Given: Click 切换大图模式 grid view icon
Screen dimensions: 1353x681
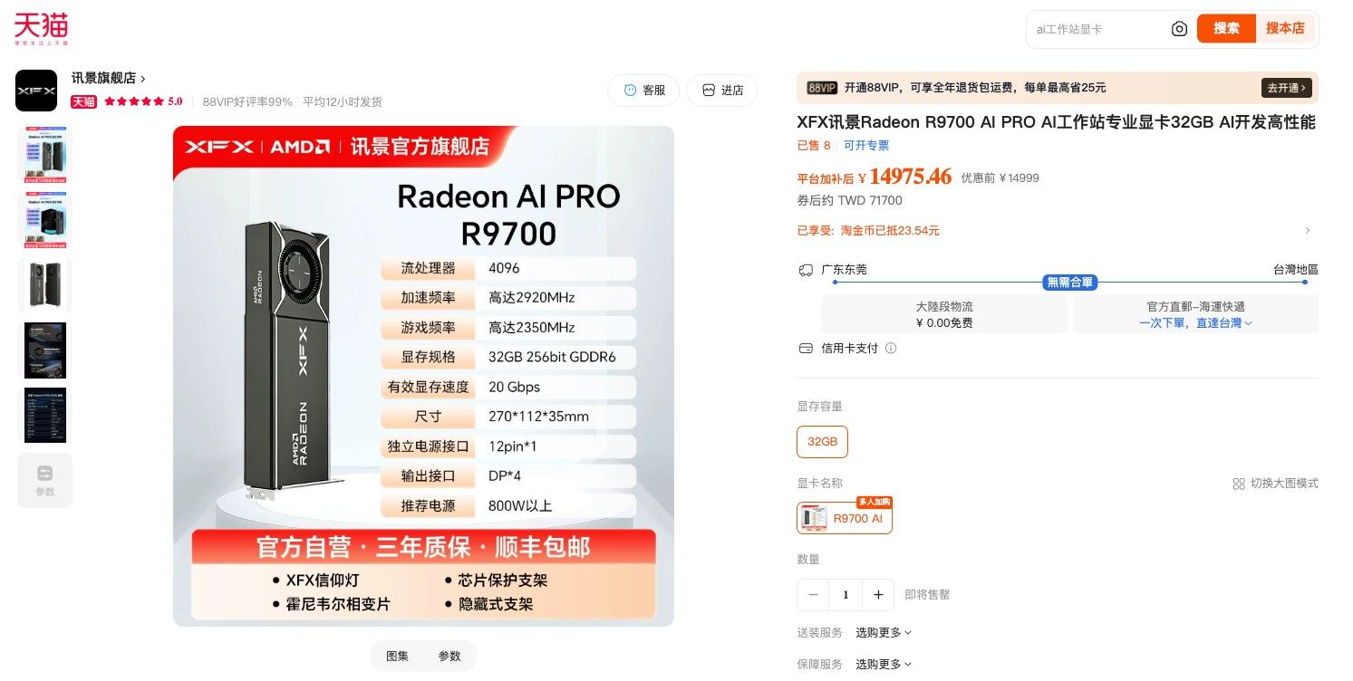Looking at the screenshot, I should pyautogui.click(x=1239, y=484).
